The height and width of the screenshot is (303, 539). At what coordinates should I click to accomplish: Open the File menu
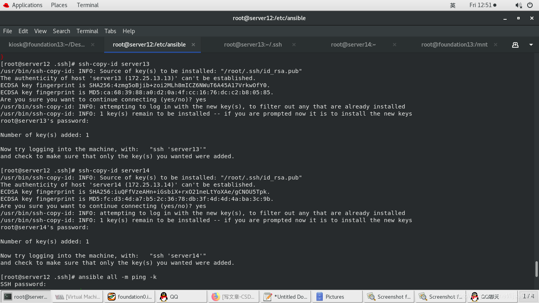pyautogui.click(x=7, y=31)
